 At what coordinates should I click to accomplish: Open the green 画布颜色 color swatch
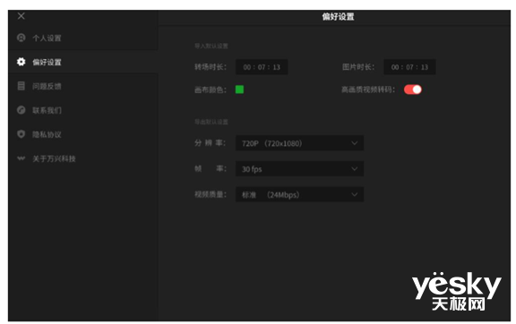coord(239,90)
